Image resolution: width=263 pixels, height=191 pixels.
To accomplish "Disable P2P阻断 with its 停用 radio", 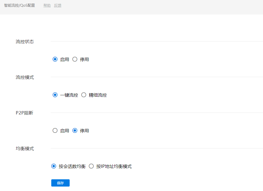I will (x=75, y=131).
